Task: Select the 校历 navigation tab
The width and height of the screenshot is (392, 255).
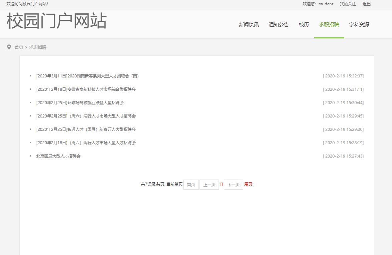Action: coord(304,24)
